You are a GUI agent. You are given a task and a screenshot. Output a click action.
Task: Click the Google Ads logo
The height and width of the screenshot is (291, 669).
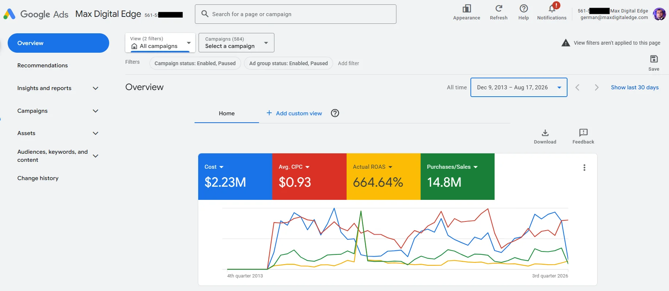[x=36, y=14]
